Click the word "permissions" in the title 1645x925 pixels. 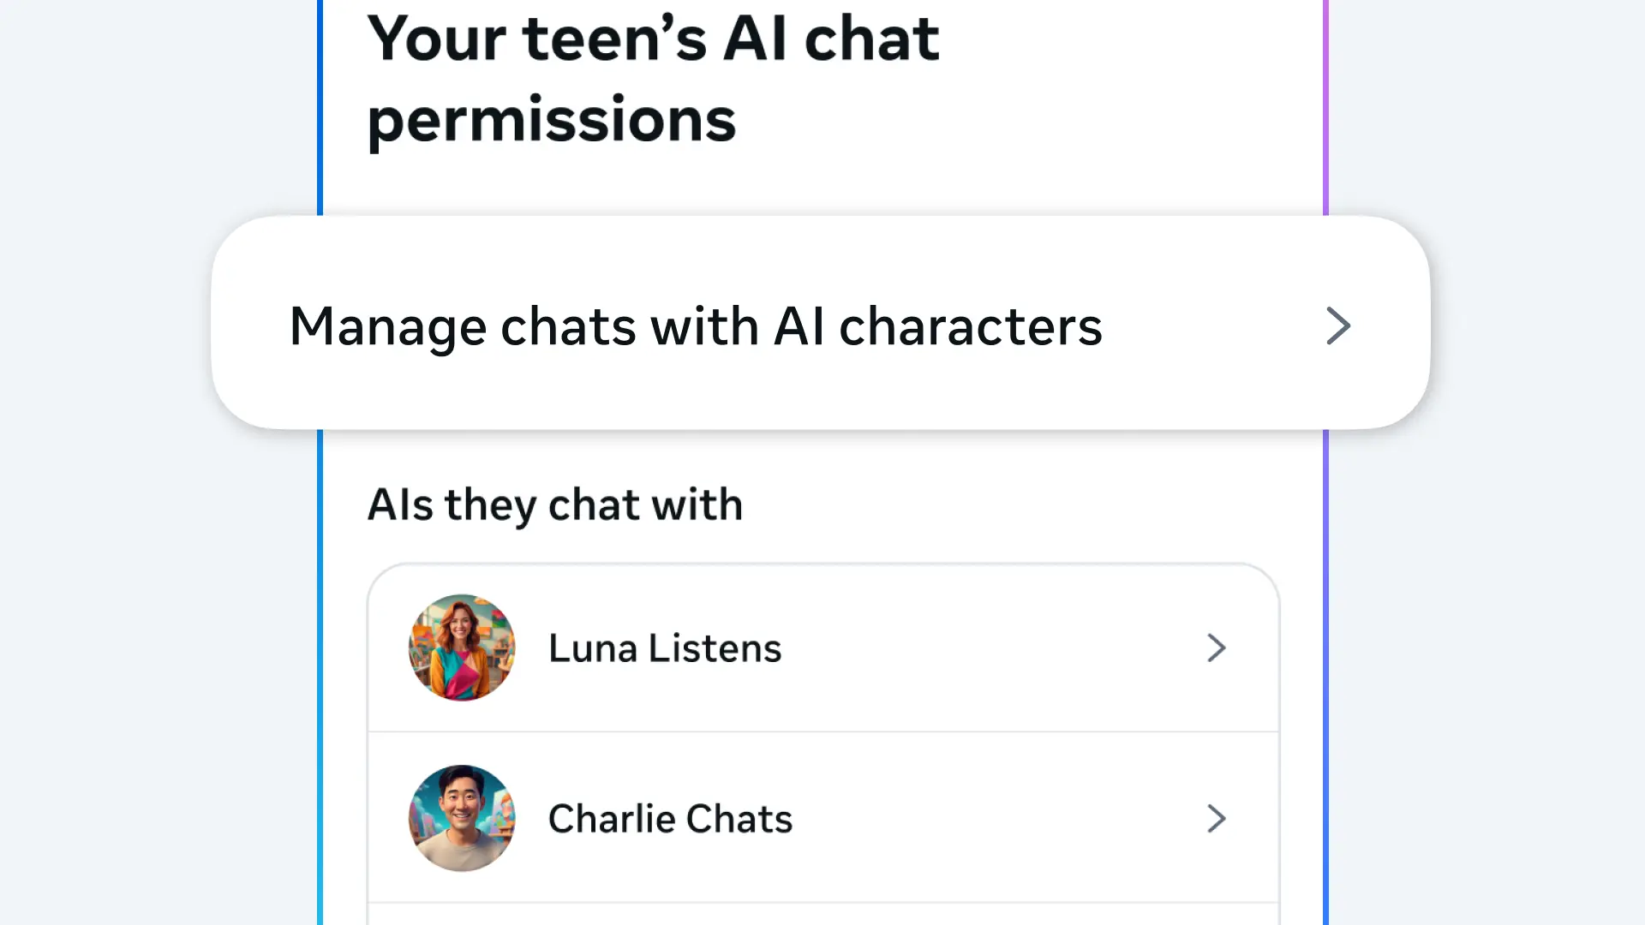click(551, 120)
